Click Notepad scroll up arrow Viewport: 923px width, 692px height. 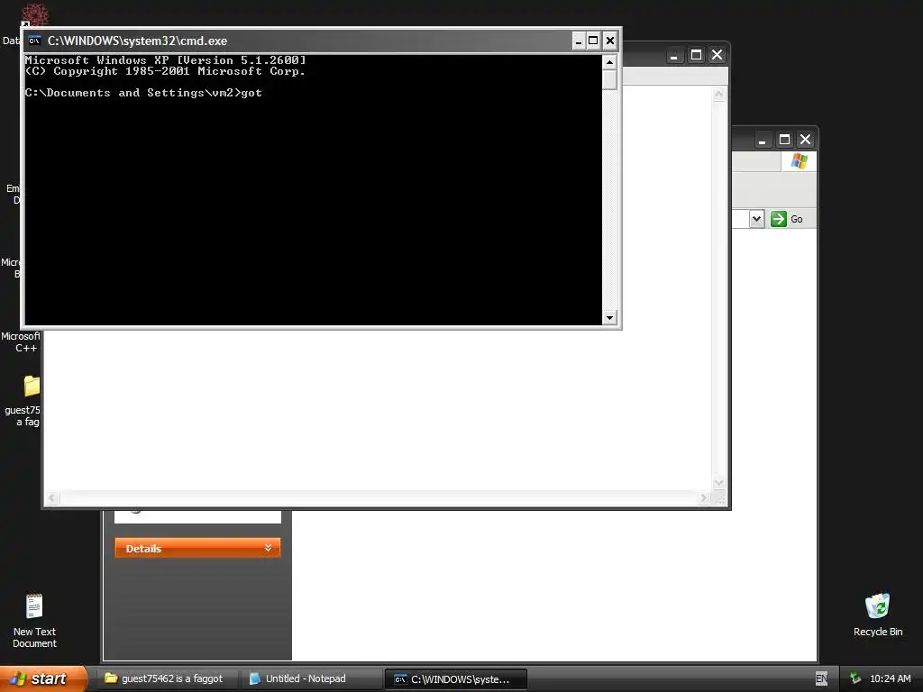(x=718, y=94)
